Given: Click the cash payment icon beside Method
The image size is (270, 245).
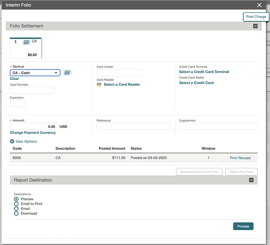Looking at the screenshot, I should (67, 73).
